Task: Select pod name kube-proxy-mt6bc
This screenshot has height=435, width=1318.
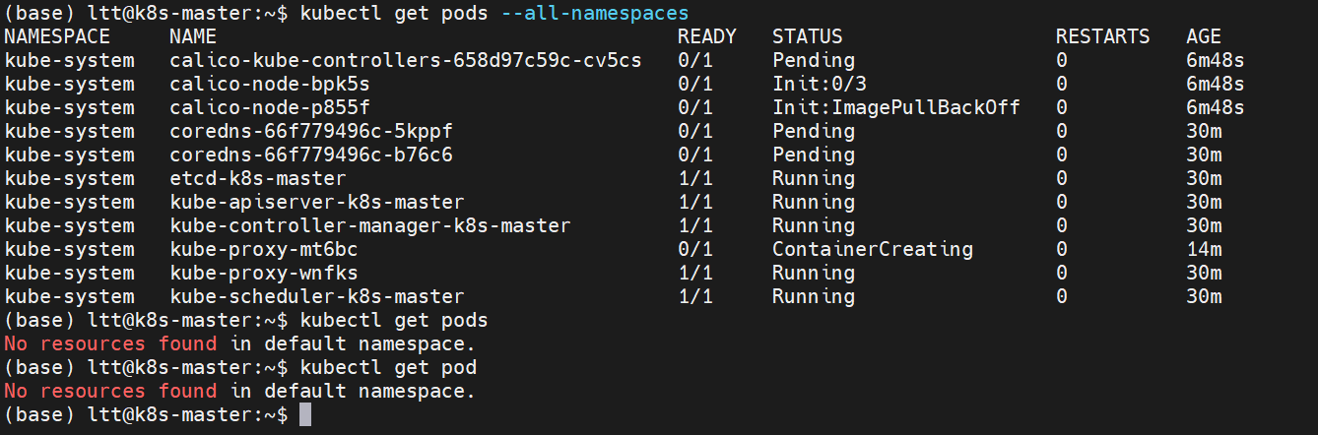Action: [x=264, y=249]
